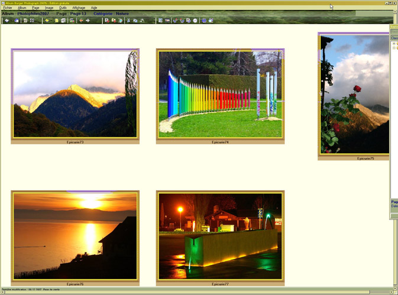This screenshot has width=398, height=295.
Task: Select the Epicurie73 mountain photo
Action: (x=75, y=94)
